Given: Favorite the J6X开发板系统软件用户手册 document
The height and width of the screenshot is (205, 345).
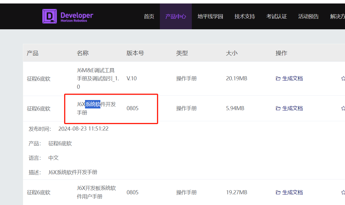Looking at the screenshot, I should 343,193.
